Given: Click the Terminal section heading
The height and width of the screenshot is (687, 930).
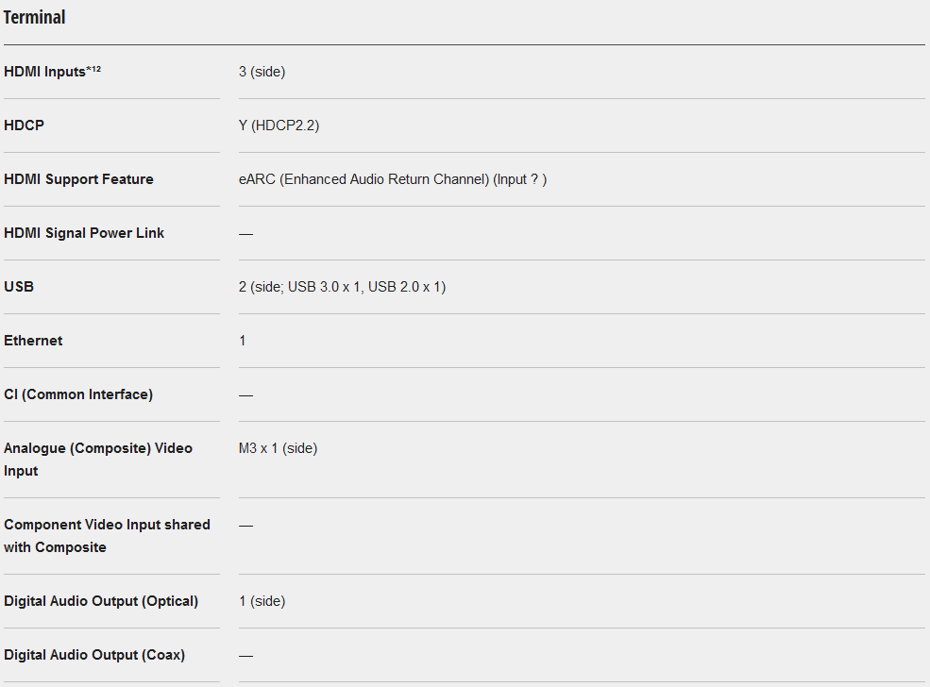Looking at the screenshot, I should point(34,18).
